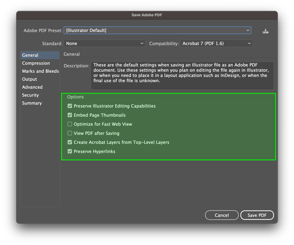Go to the Output settings
294x245 pixels.
tap(29, 79)
